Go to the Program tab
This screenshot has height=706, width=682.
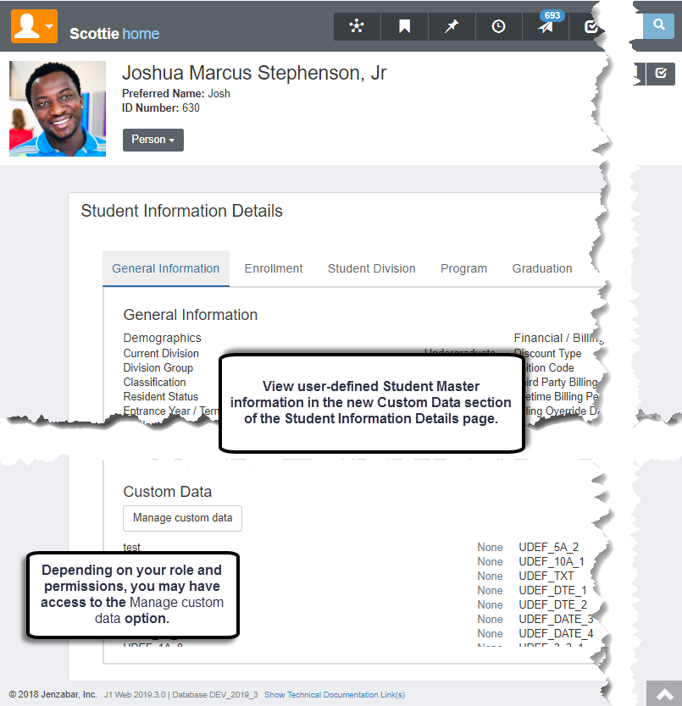coord(463,268)
